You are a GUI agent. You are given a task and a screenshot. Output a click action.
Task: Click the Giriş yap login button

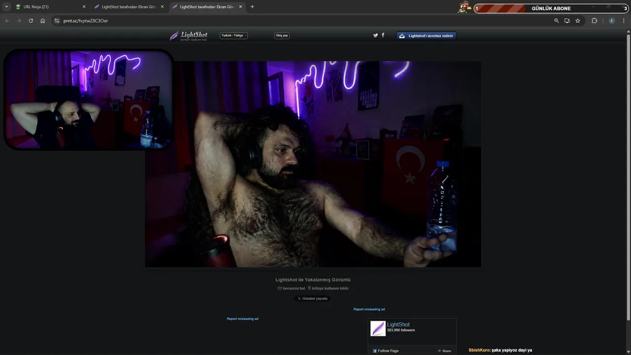tap(282, 35)
